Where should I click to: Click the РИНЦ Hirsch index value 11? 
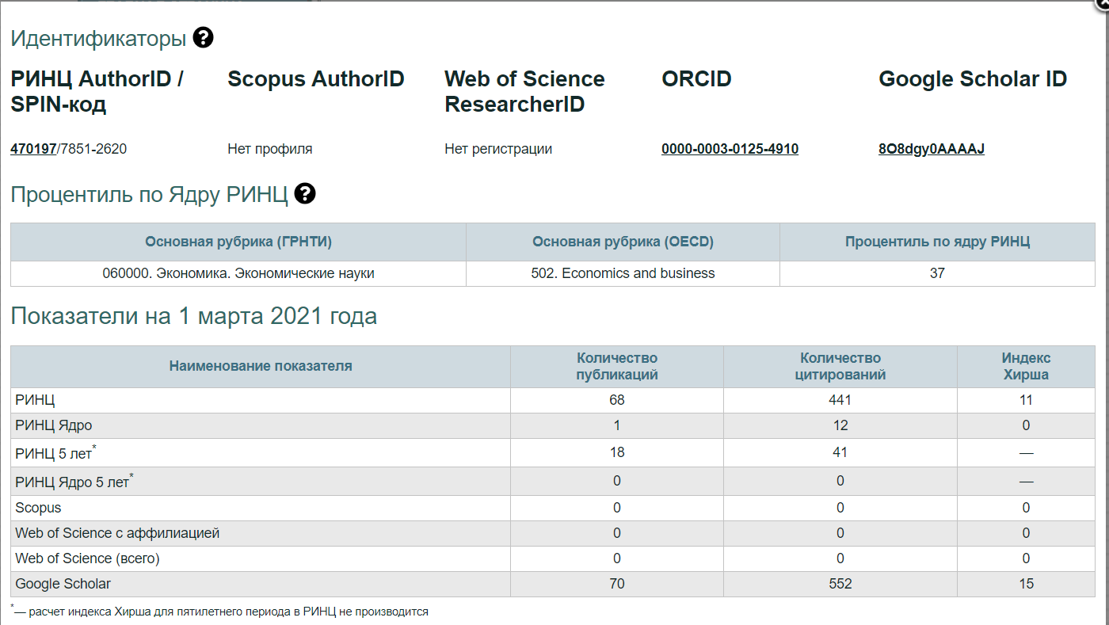[1026, 401]
